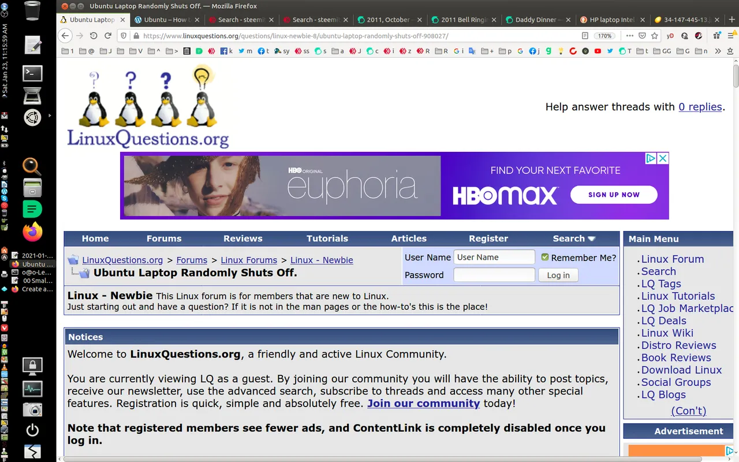Image resolution: width=739 pixels, height=462 pixels.
Task: Open the Terminal launcher in the dock
Action: click(x=32, y=73)
